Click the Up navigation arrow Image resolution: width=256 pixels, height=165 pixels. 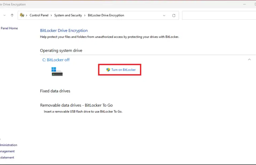[12, 15]
